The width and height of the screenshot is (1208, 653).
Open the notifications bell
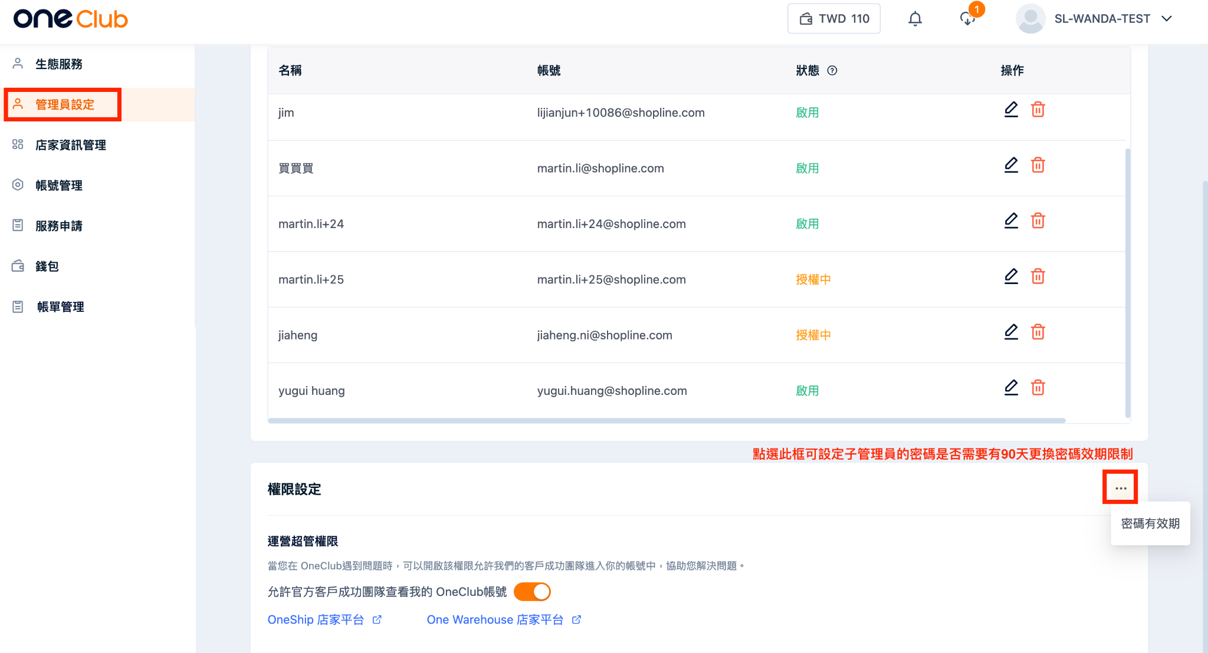(915, 19)
